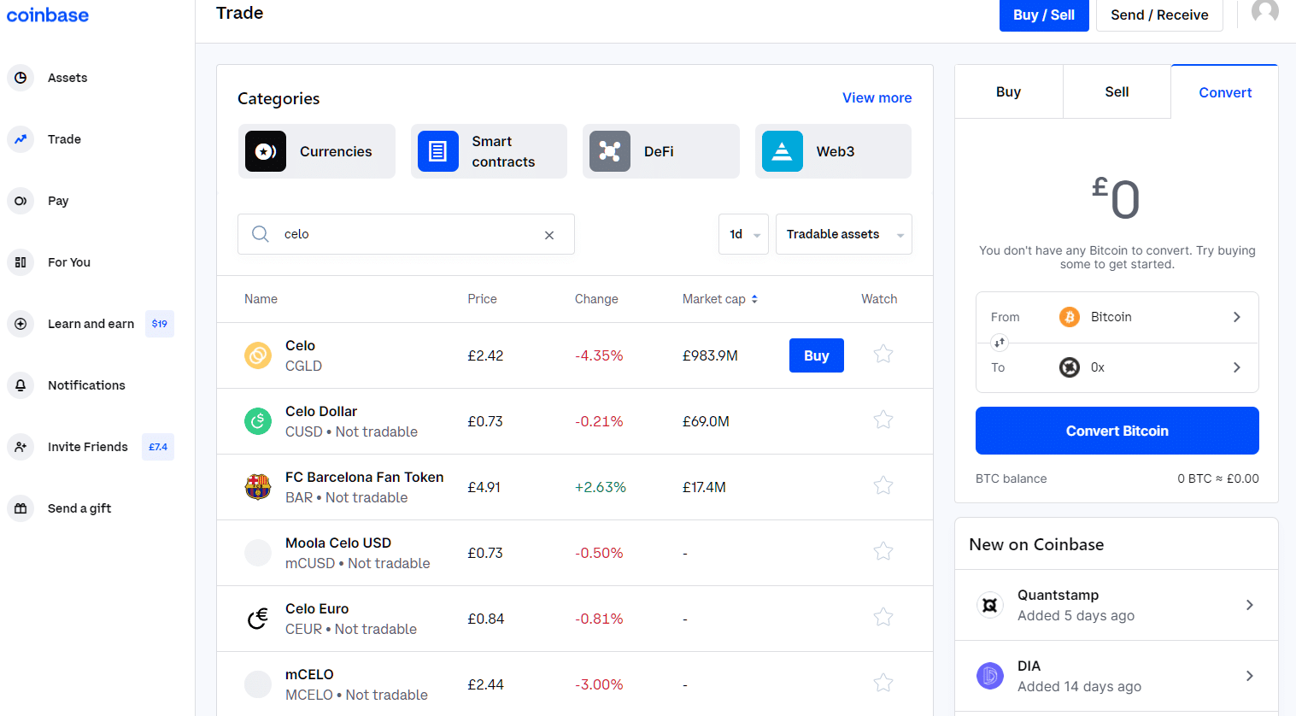Open Invite Friends person icon
The height and width of the screenshot is (716, 1296).
point(21,447)
